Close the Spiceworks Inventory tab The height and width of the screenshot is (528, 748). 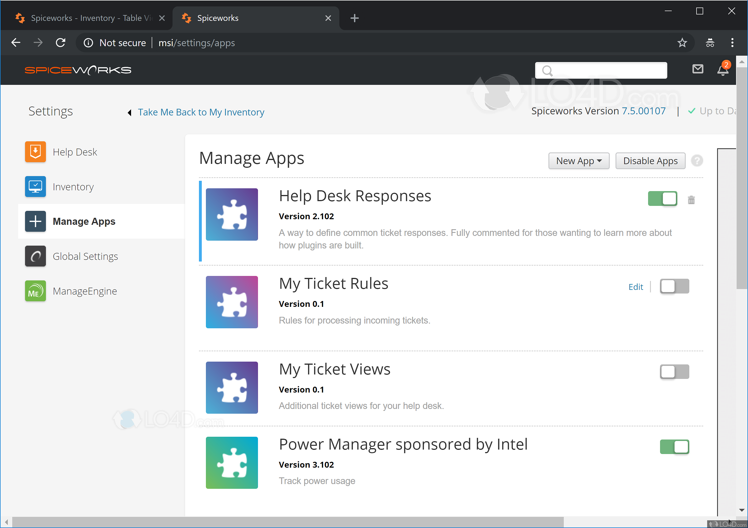pos(162,18)
